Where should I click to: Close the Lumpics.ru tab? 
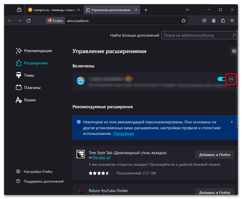[79, 10]
